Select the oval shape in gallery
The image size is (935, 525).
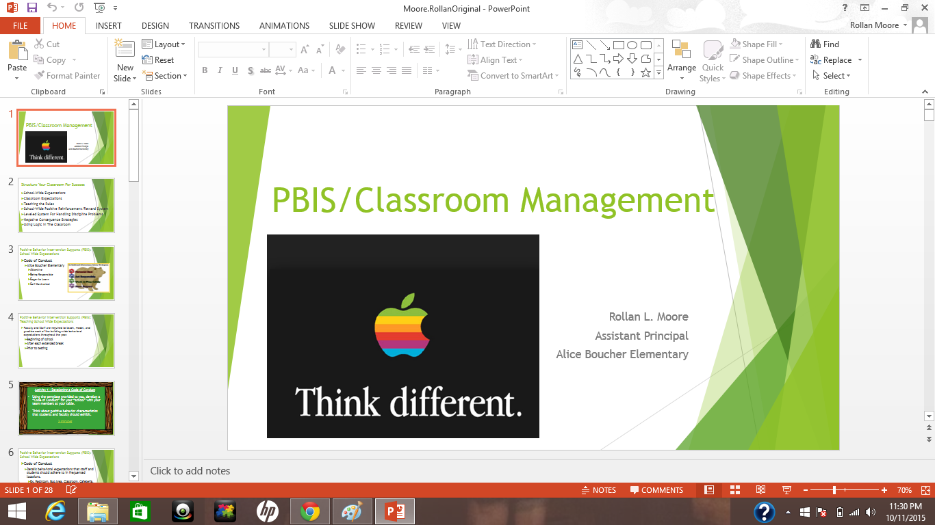(x=632, y=45)
